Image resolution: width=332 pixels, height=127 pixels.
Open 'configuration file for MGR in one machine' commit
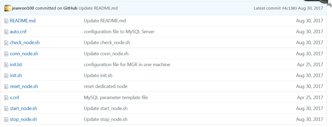pos(127,65)
